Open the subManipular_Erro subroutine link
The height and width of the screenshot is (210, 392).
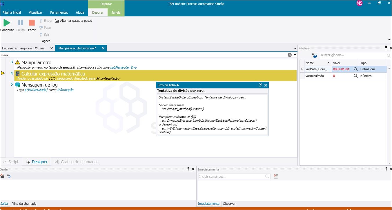coord(124,67)
